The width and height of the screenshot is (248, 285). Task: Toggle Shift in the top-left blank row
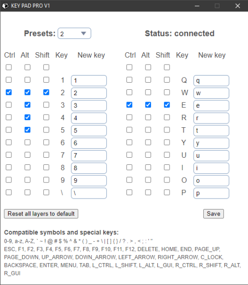click(x=46, y=67)
